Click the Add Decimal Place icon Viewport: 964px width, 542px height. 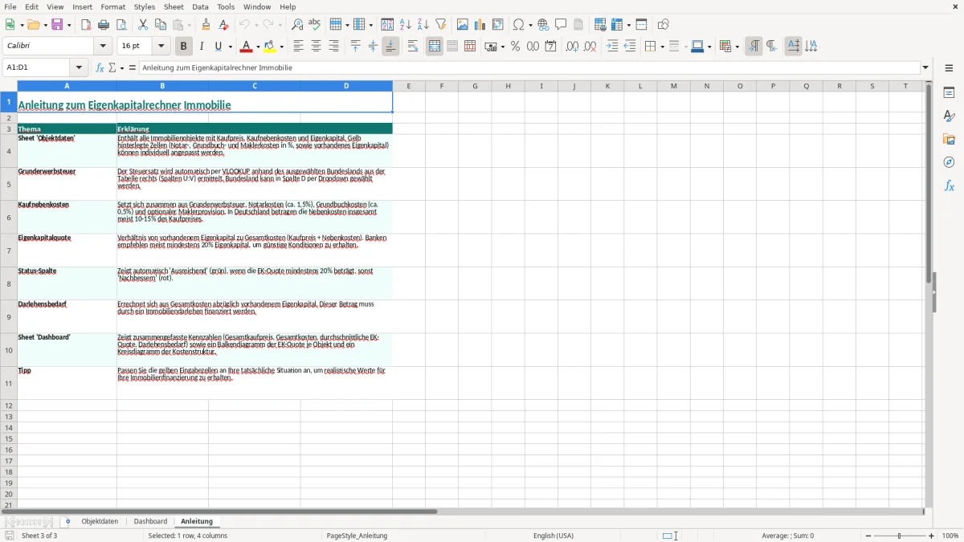tap(572, 47)
